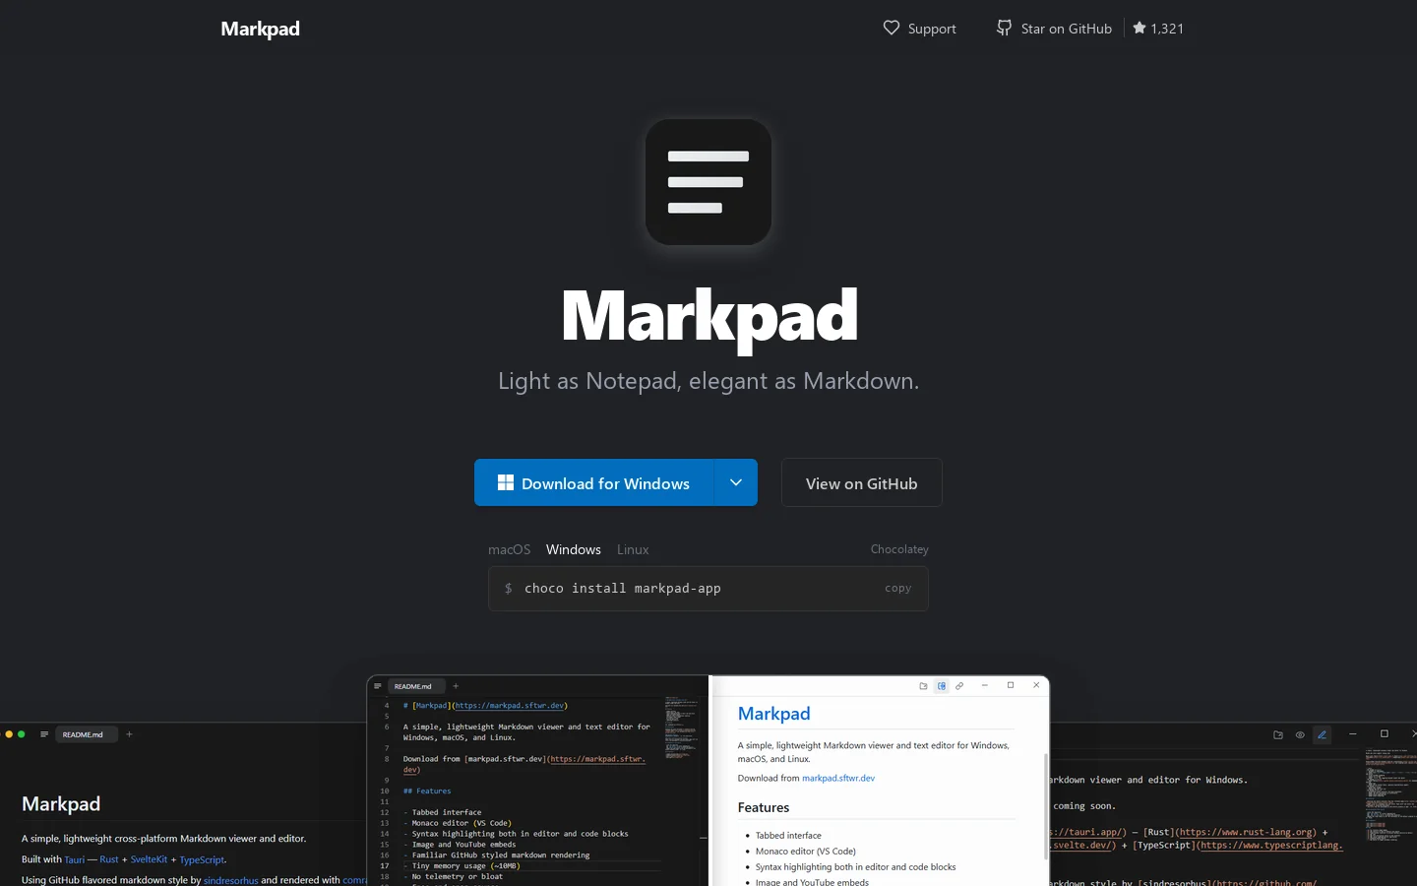This screenshot has width=1417, height=886.
Task: Click the open-folder icon in center screenshot
Action: point(923,686)
